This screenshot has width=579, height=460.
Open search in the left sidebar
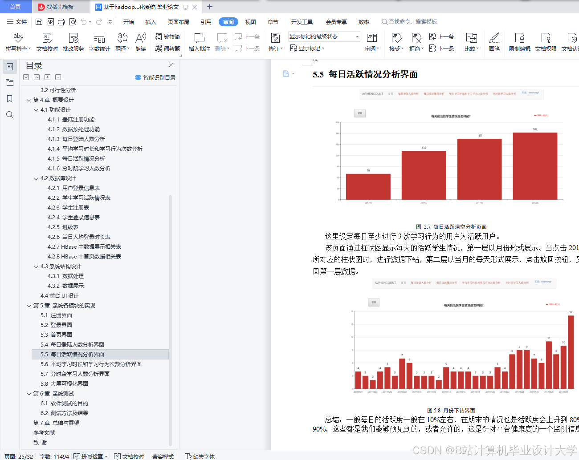[10, 114]
